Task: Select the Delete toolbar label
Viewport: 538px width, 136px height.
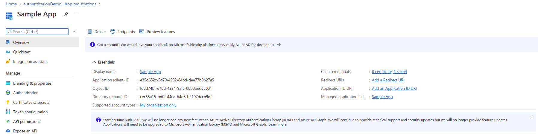Action: 100,32
